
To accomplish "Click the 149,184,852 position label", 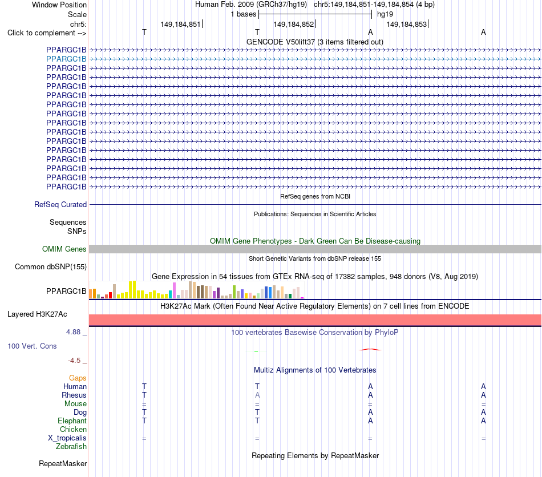I will [293, 24].
